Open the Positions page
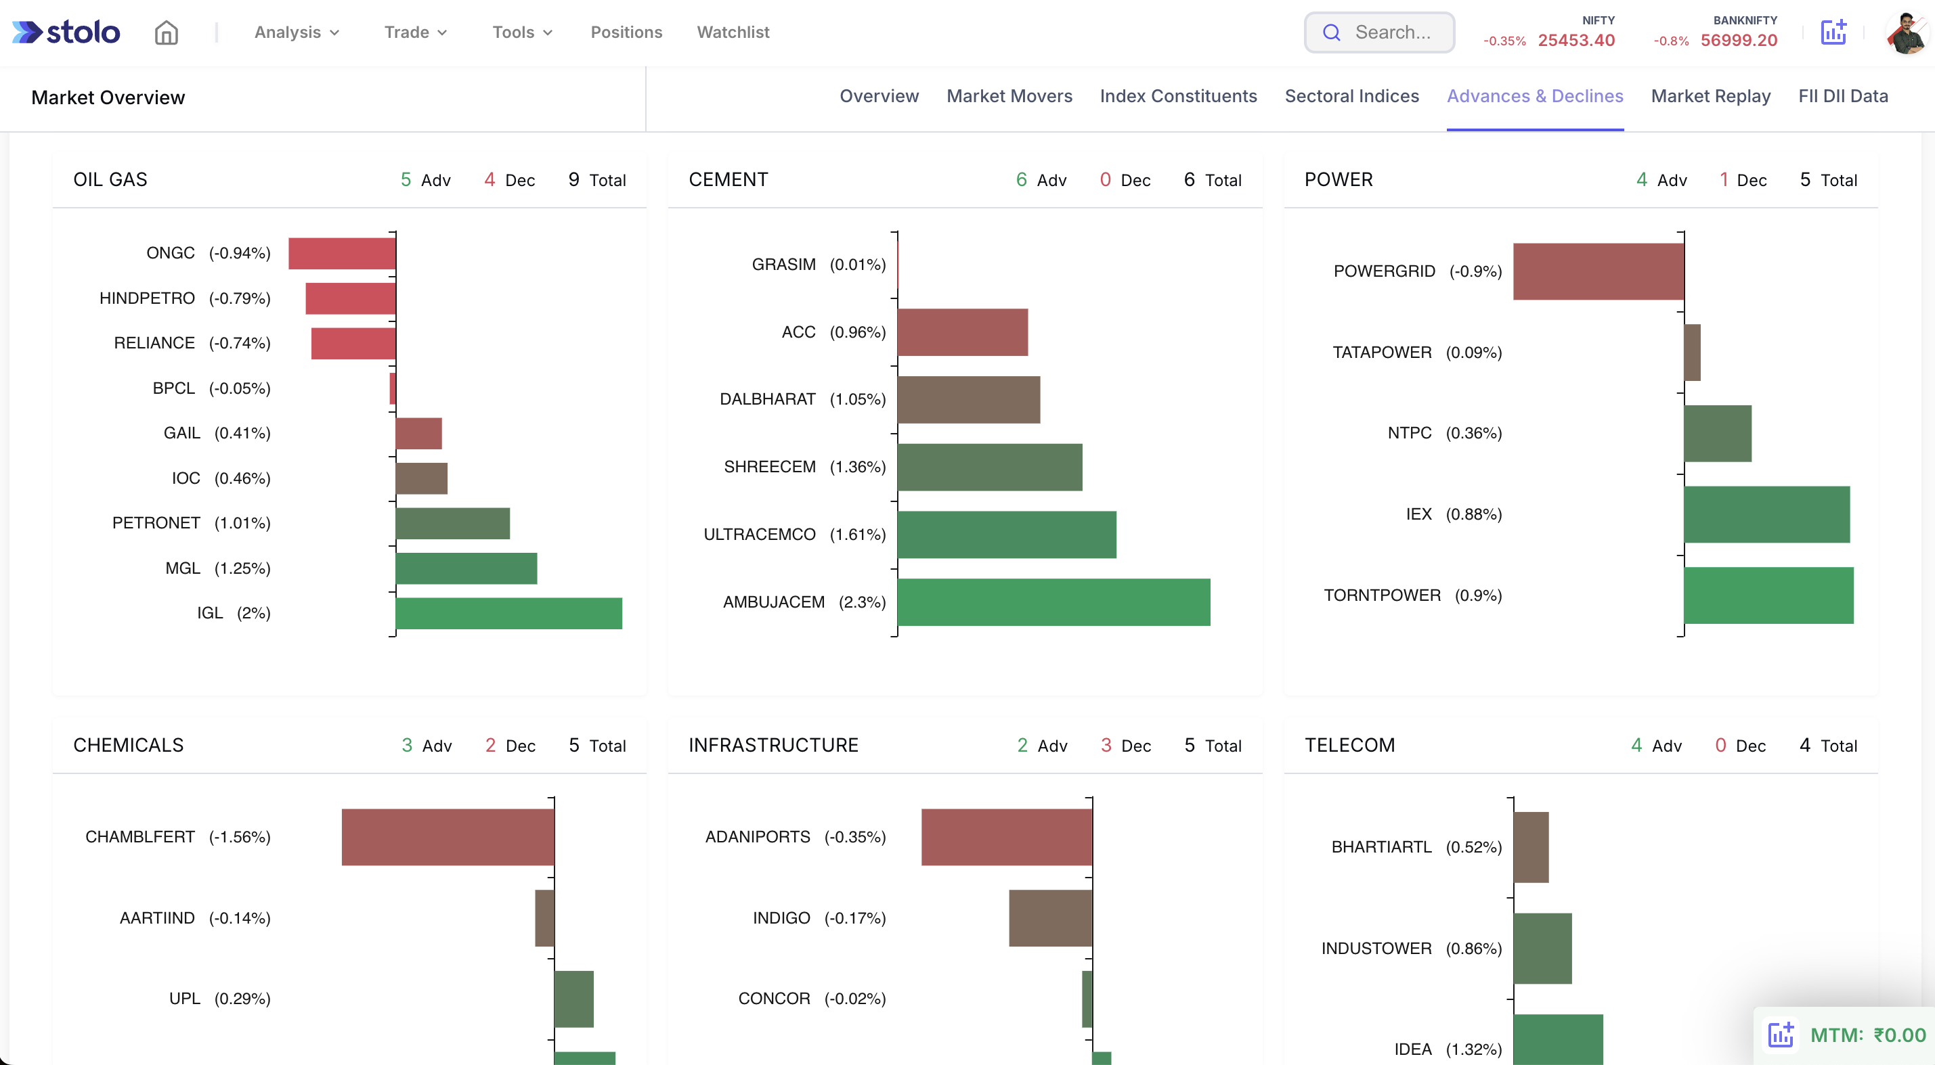The image size is (1935, 1065). [x=626, y=32]
